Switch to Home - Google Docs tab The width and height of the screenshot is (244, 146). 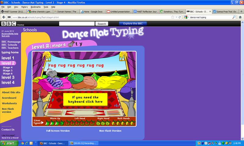[93, 12]
